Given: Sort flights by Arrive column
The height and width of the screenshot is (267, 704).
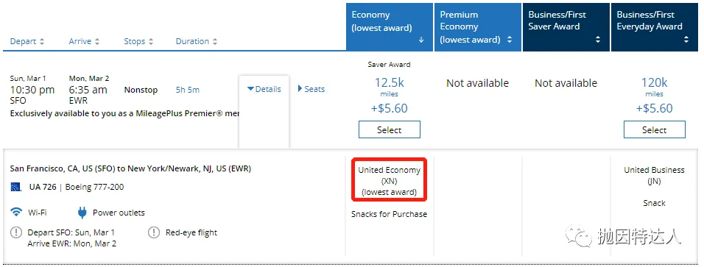Looking at the screenshot, I should pos(84,41).
